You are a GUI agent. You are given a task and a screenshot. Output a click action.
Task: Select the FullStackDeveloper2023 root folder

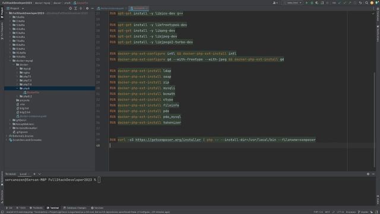[x=26, y=13]
